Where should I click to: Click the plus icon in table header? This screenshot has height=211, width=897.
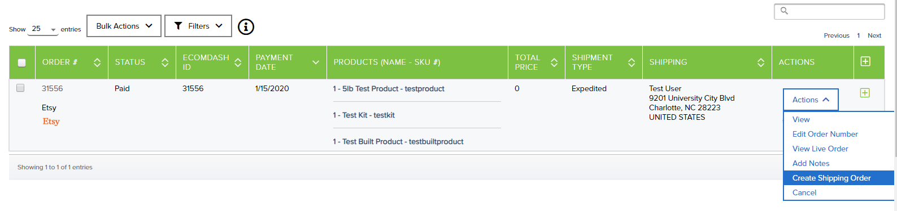coord(865,61)
